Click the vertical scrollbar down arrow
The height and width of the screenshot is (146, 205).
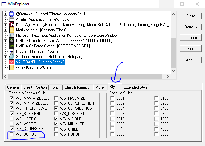174,71
